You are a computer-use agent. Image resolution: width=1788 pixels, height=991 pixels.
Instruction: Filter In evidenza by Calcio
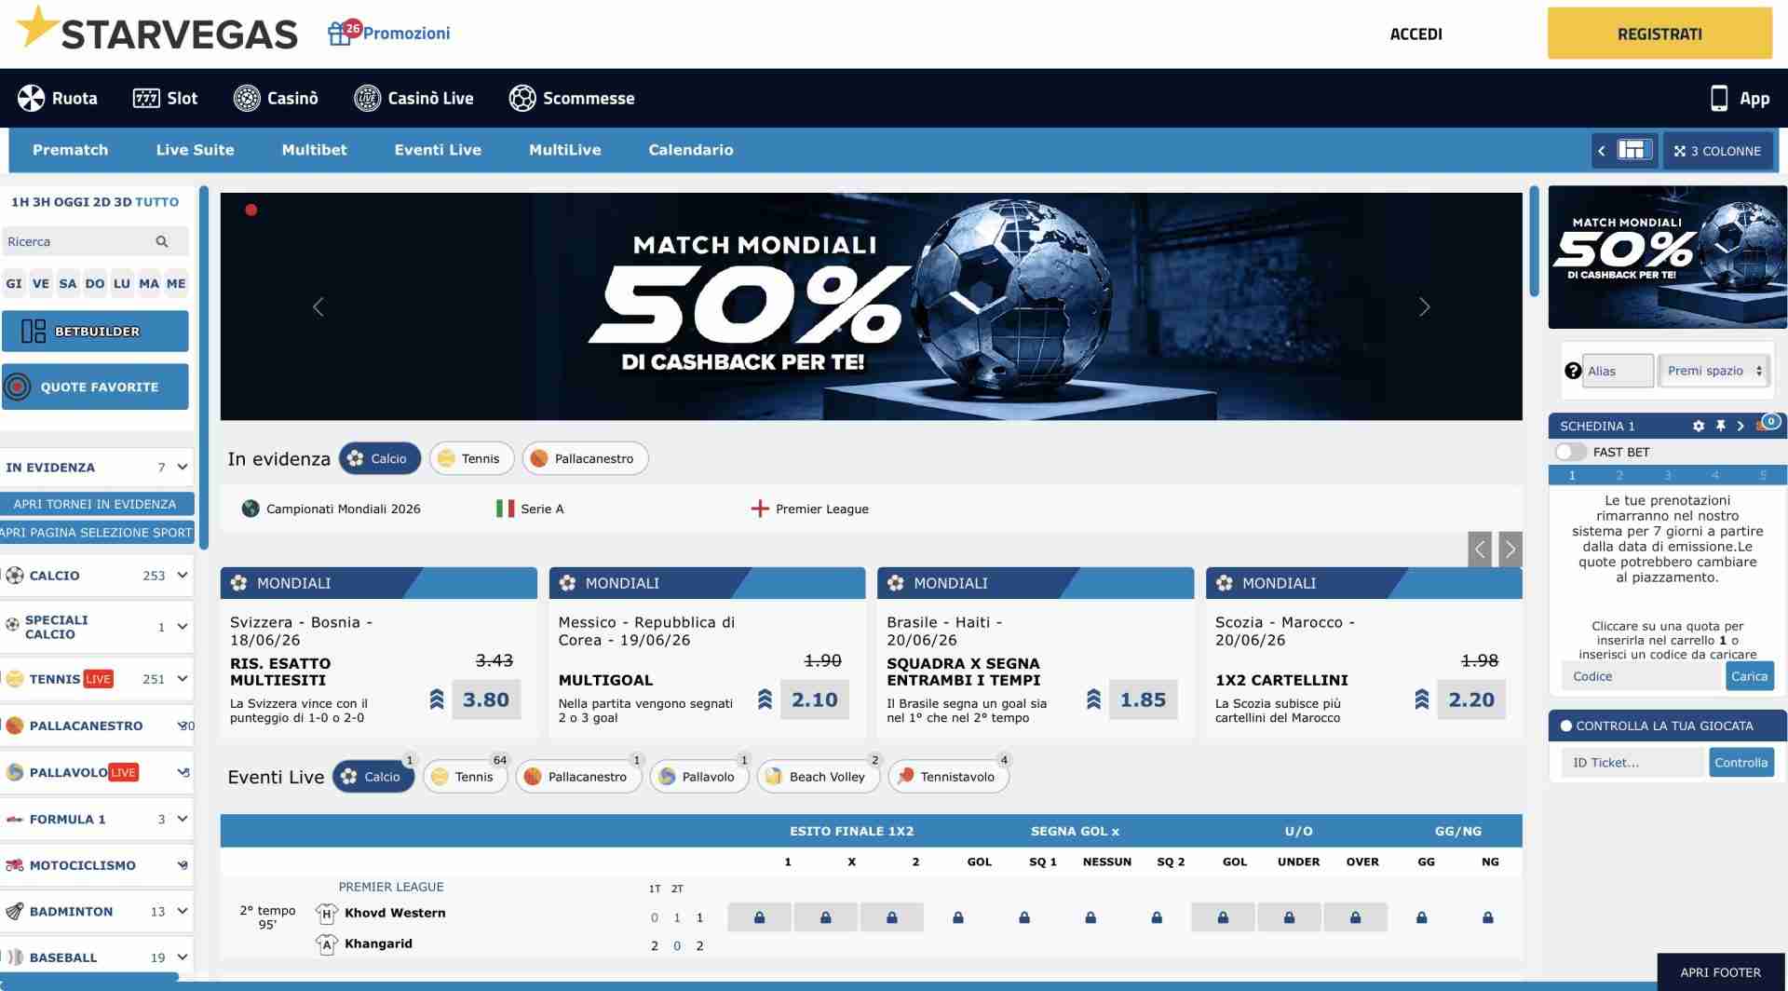coord(379,458)
